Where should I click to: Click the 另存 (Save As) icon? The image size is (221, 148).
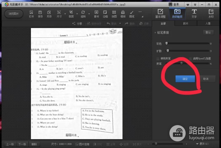point(49,13)
